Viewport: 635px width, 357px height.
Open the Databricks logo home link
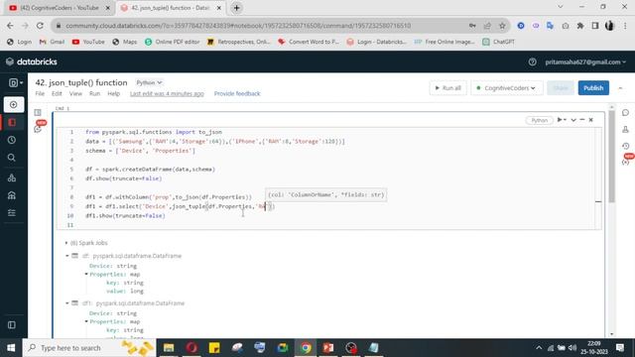(32, 61)
